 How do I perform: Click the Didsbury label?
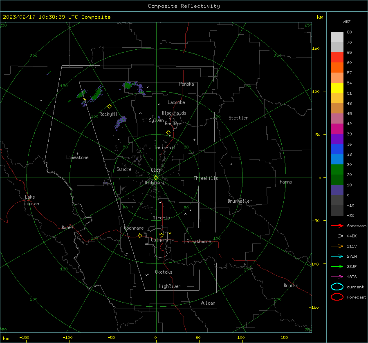coord(155,183)
